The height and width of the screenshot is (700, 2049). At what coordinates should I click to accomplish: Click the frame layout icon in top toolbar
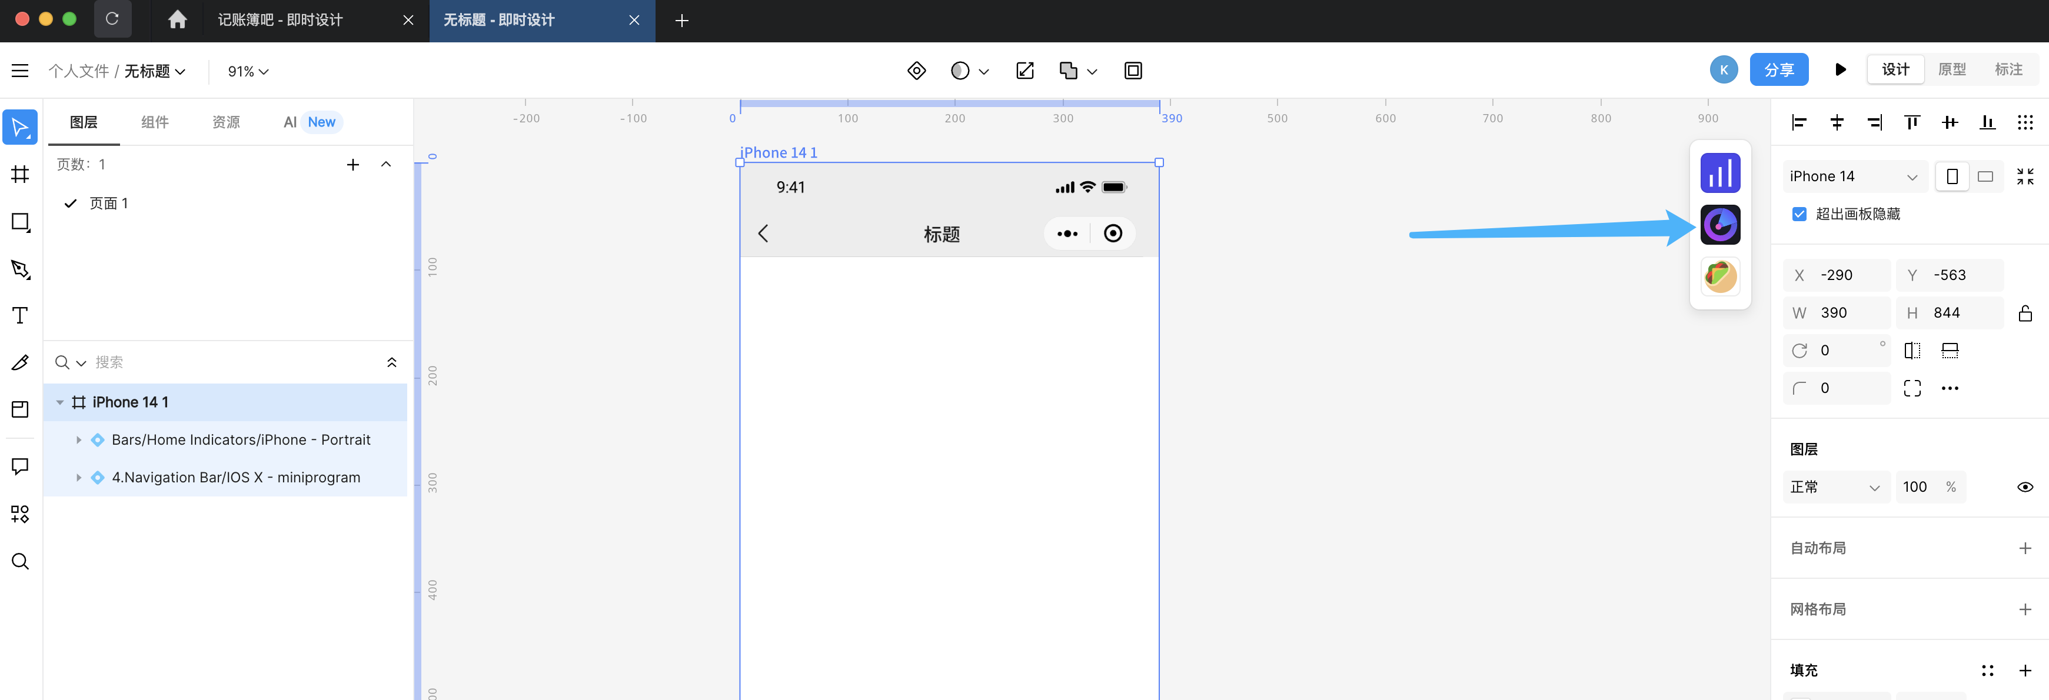click(1133, 71)
